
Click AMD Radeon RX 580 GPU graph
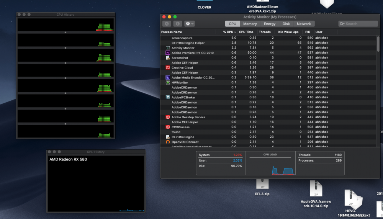[x=96, y=183]
